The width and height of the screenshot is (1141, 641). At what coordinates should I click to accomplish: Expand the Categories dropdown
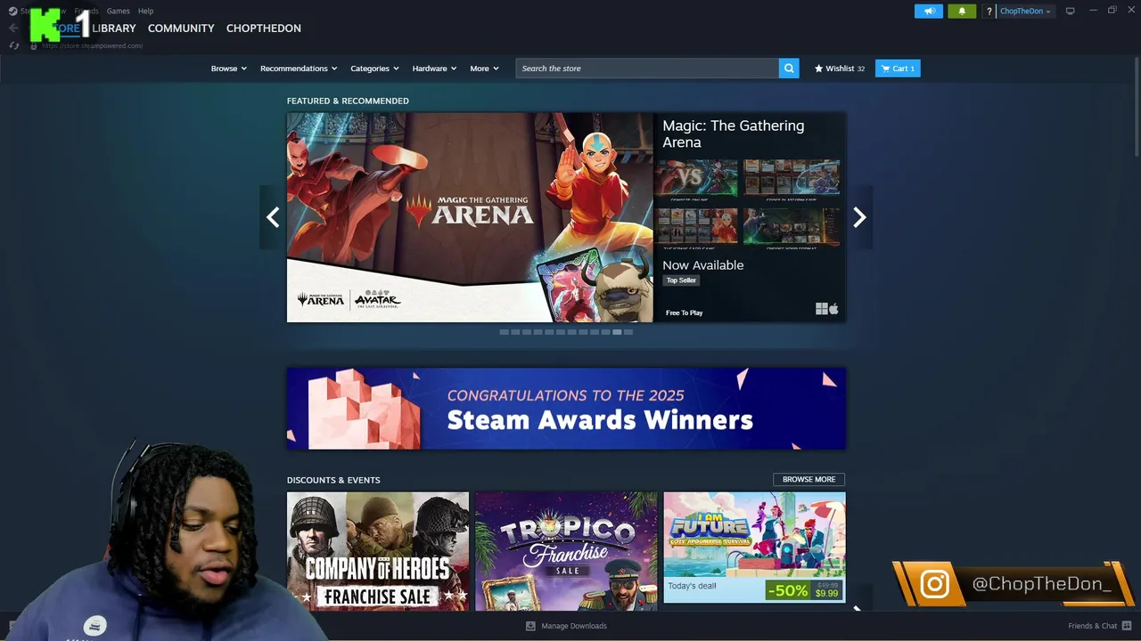[x=374, y=69]
